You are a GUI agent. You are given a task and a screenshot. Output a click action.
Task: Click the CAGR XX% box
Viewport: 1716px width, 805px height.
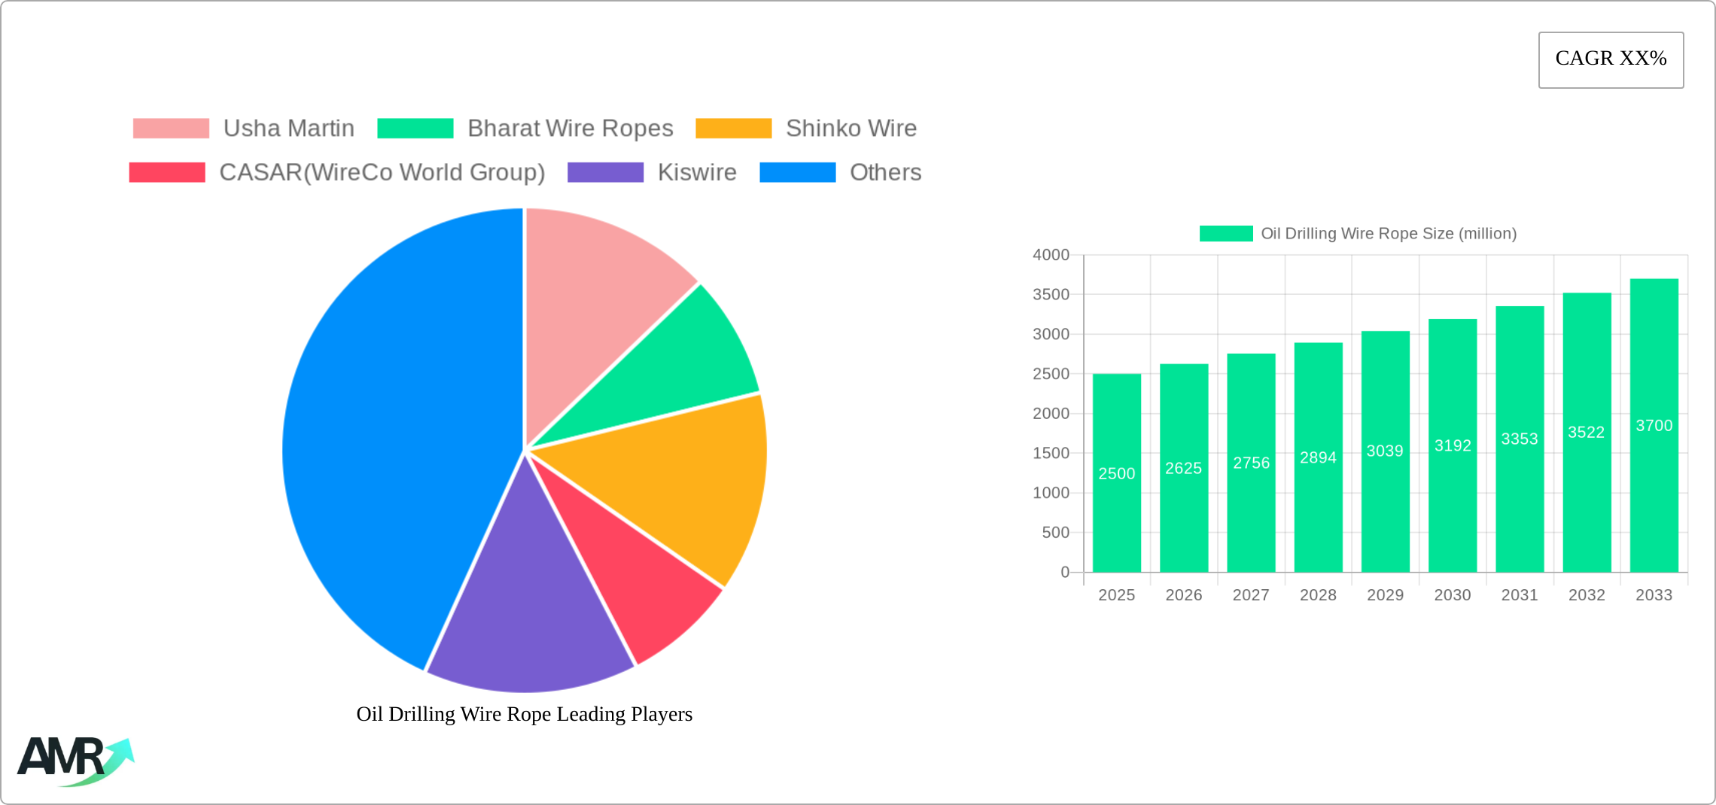tap(1611, 59)
